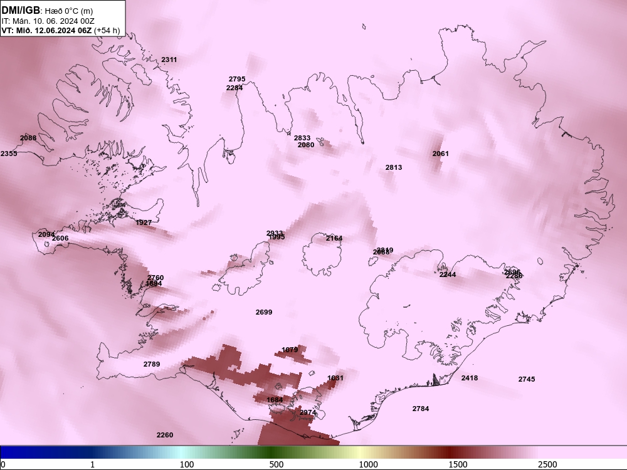This screenshot has width=627, height=470.
Task: Click the 2311 height label in the Westfjords
Action: 169,60
